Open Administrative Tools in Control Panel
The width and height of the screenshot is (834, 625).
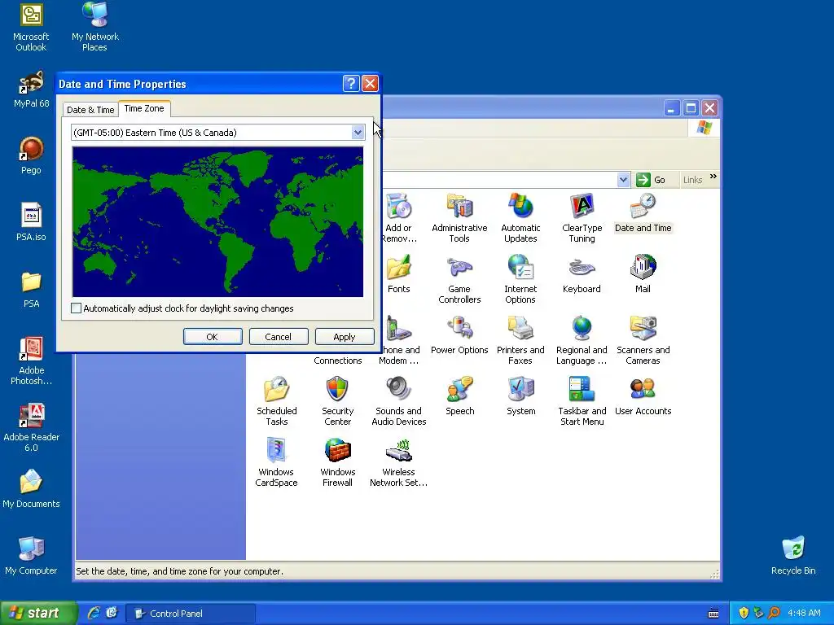[x=459, y=218]
